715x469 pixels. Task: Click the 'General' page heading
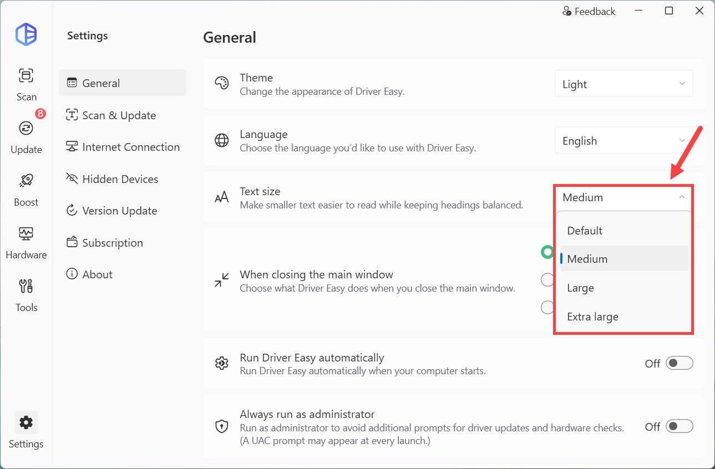(230, 37)
